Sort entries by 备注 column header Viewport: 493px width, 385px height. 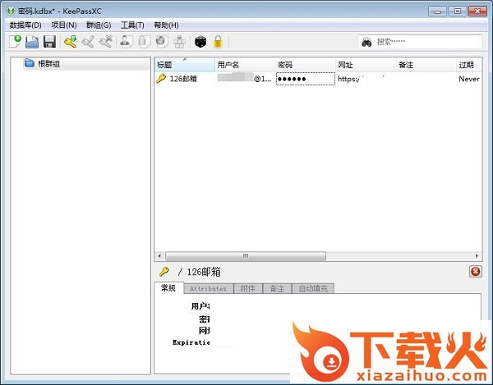[x=426, y=65]
